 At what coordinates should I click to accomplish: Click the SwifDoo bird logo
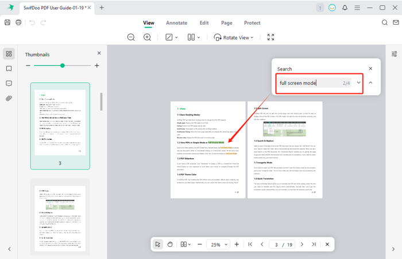pyautogui.click(x=10, y=7)
